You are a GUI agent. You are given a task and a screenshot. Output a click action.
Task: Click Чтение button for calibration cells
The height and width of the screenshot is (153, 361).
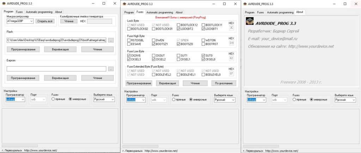(x=69, y=21)
